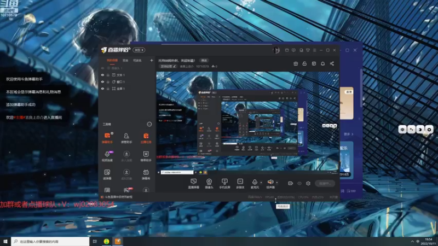Click the share icon beside the bell
The image size is (438, 246).
point(332,63)
